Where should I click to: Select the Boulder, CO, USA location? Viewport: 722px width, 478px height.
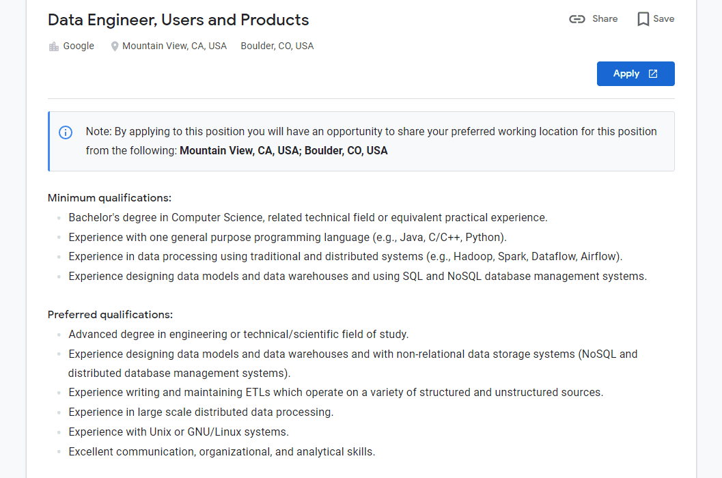[277, 46]
